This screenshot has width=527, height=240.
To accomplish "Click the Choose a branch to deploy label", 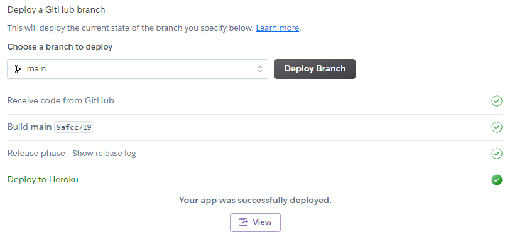I will click(60, 47).
